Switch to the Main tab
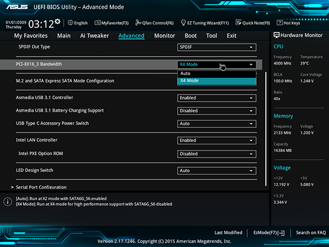This screenshot has width=329, height=247. pos(64,36)
